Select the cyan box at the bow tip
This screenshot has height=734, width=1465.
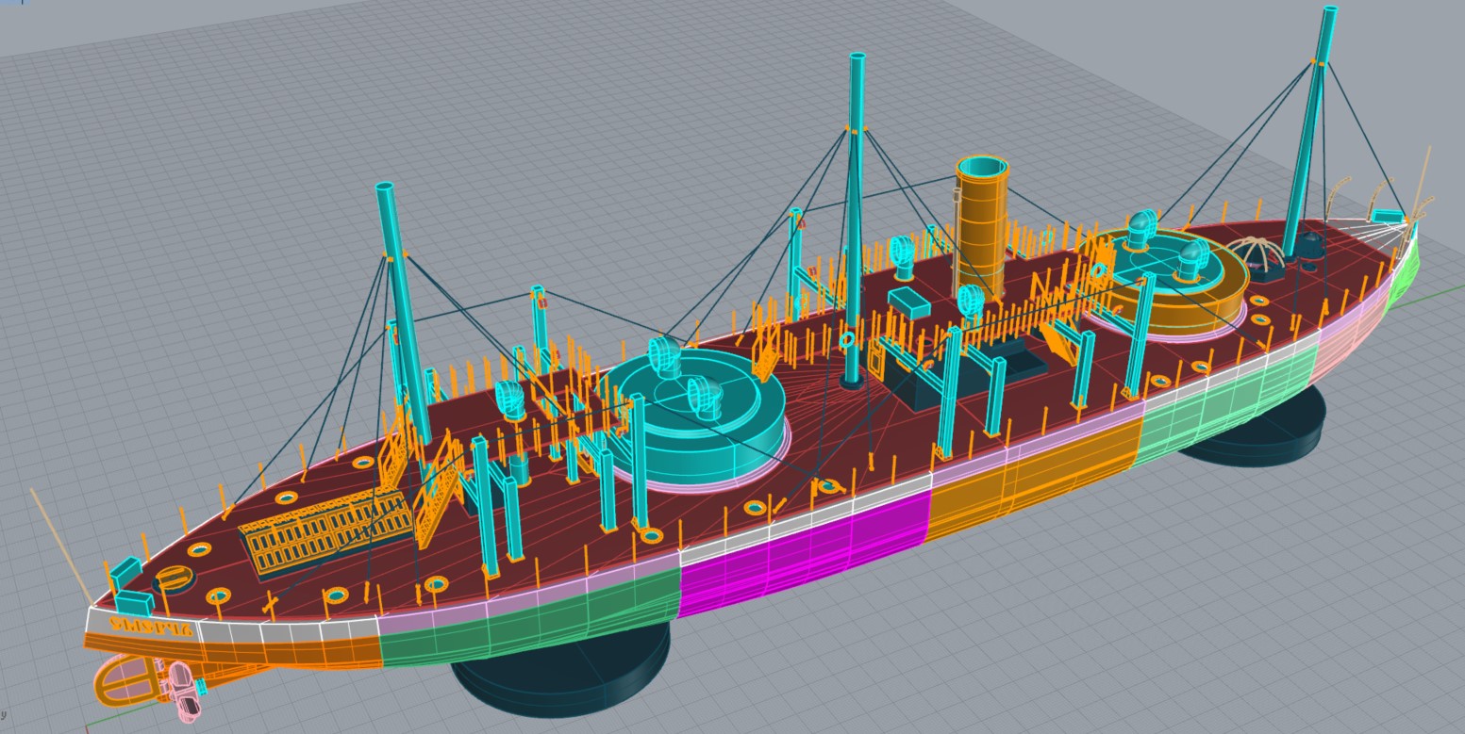[1387, 217]
